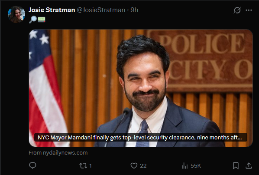Open the three-dot more options menu

point(249,10)
